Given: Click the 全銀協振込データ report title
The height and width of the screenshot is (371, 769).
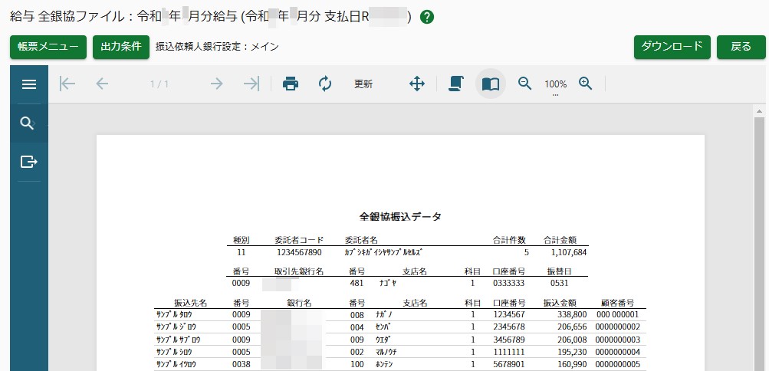Looking at the screenshot, I should click(x=400, y=216).
